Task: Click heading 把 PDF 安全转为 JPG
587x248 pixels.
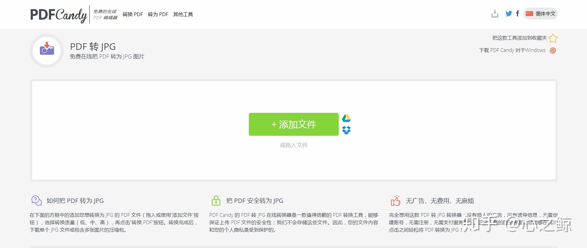Action: [255, 201]
